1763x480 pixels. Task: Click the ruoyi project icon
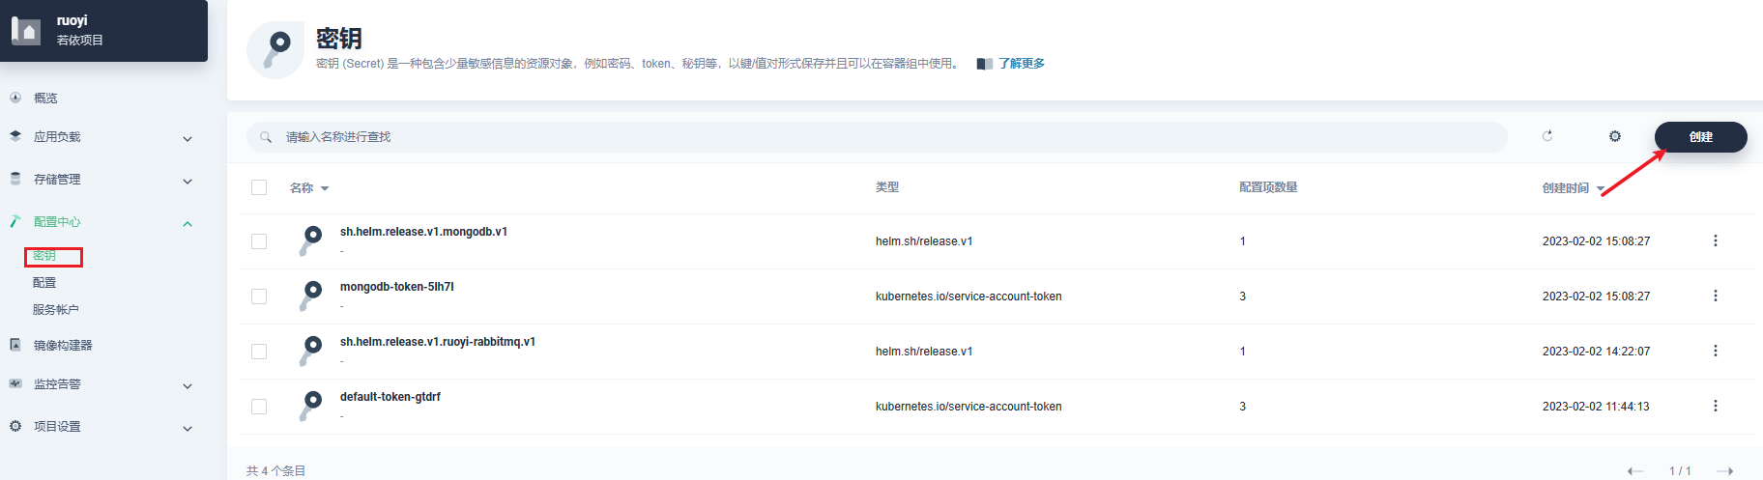tap(26, 31)
